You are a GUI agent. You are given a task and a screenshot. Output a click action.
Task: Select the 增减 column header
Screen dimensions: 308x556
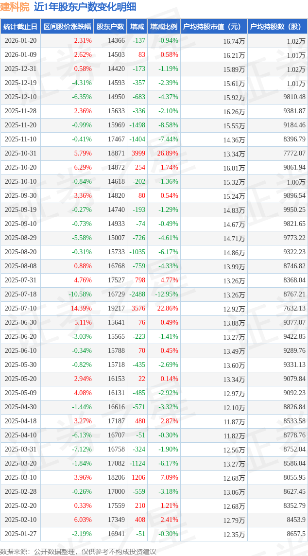137,27
